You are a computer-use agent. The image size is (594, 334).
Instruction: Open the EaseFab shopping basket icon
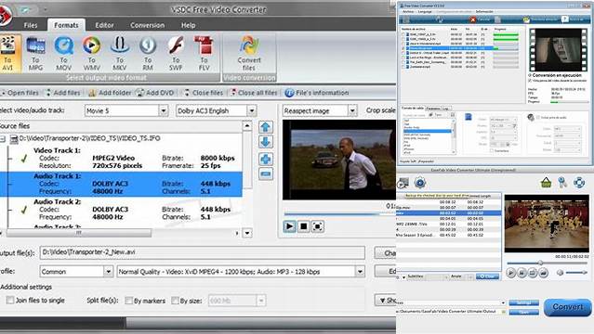(x=546, y=183)
